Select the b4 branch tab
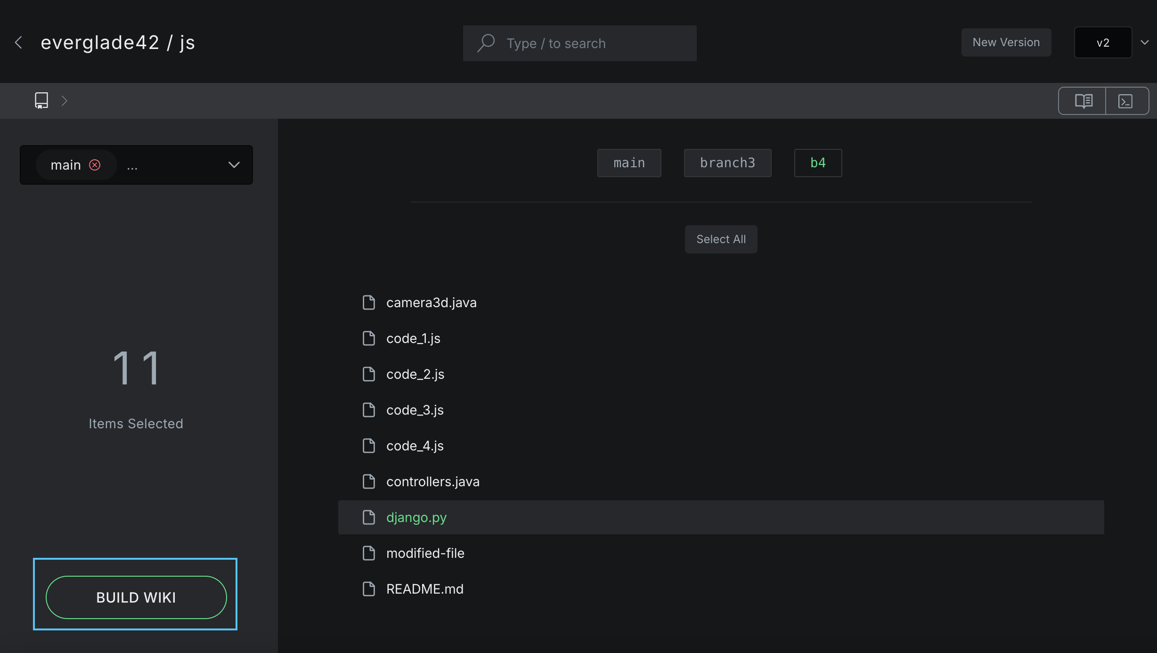This screenshot has width=1157, height=653. [x=818, y=163]
